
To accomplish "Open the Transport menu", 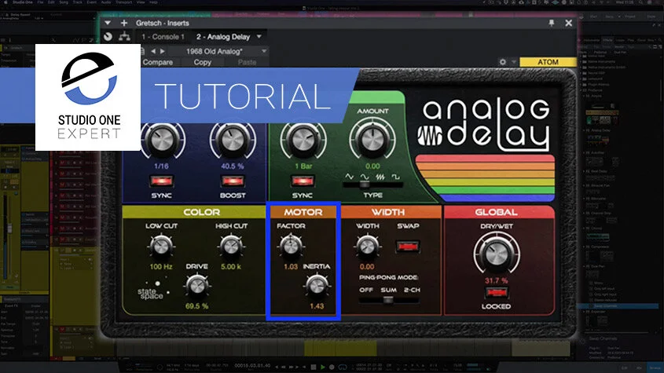I will click(x=123, y=2).
